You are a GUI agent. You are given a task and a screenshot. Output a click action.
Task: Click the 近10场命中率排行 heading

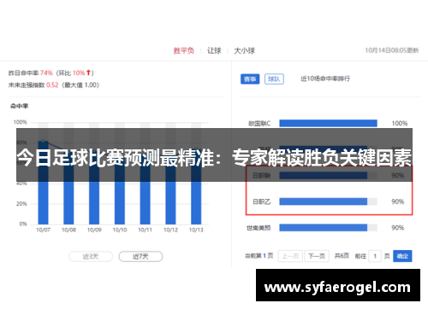tap(325, 79)
